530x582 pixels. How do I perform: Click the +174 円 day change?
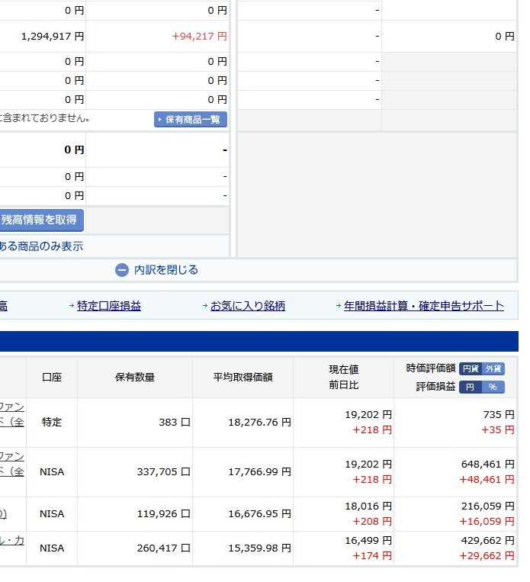[372, 555]
